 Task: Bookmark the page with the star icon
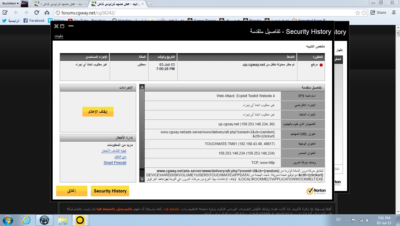pos(358,13)
